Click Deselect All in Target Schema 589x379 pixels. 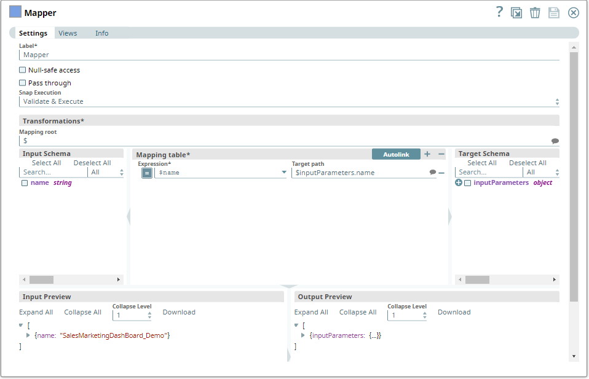click(528, 163)
